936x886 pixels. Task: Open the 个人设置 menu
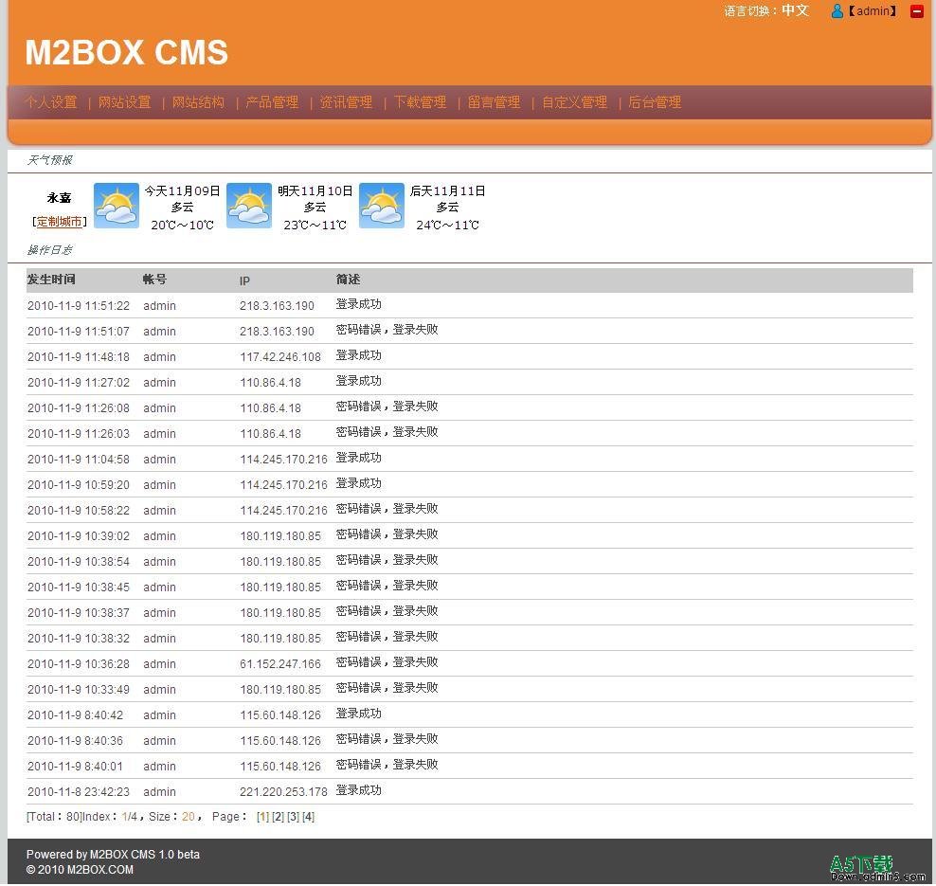[x=51, y=102]
